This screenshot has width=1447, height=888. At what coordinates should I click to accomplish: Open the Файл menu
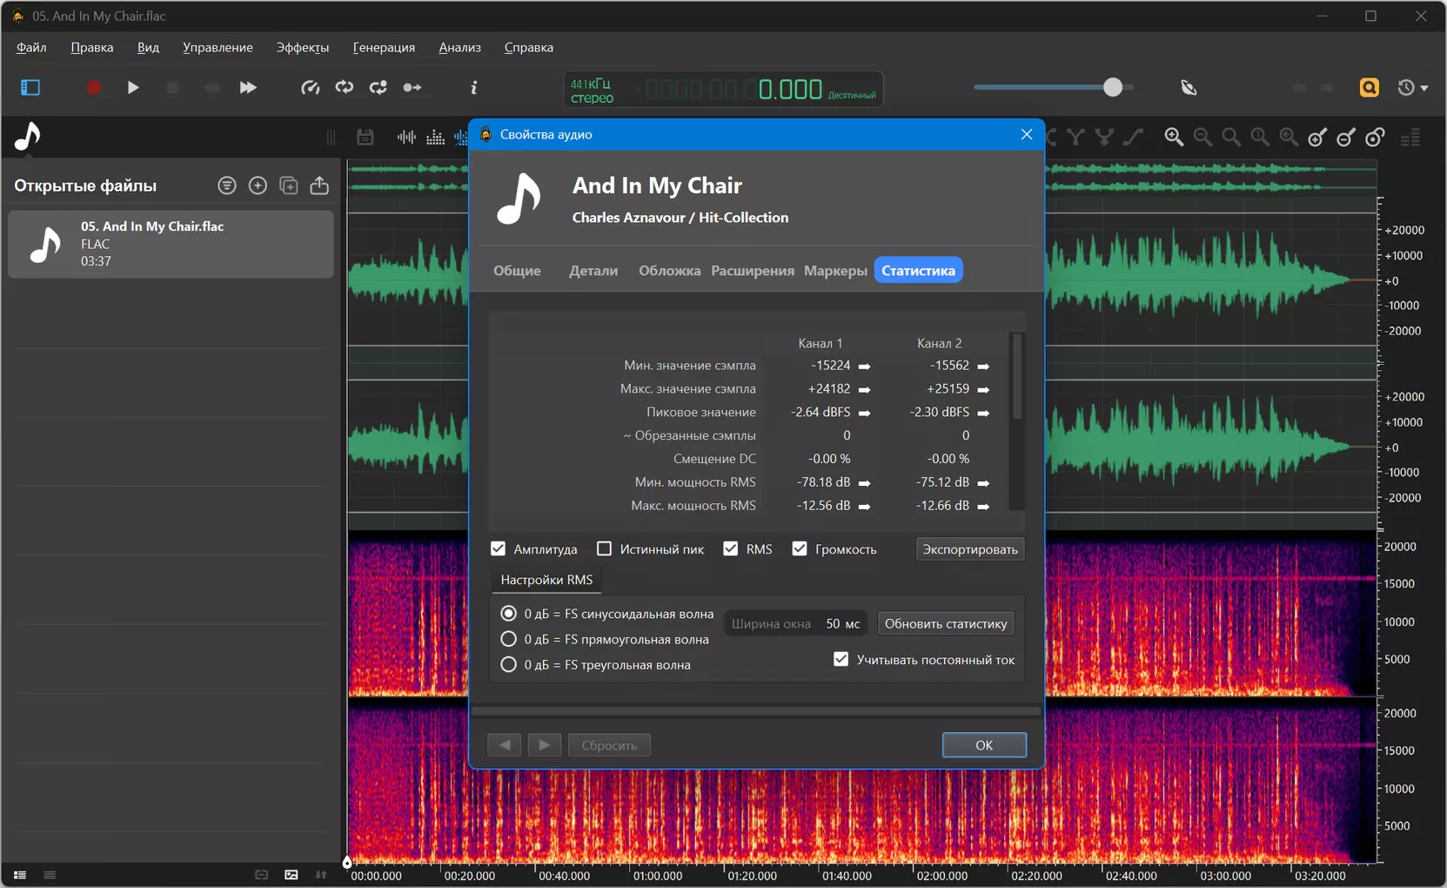coord(31,47)
